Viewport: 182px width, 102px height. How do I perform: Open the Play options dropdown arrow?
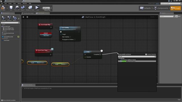pos(41,8)
